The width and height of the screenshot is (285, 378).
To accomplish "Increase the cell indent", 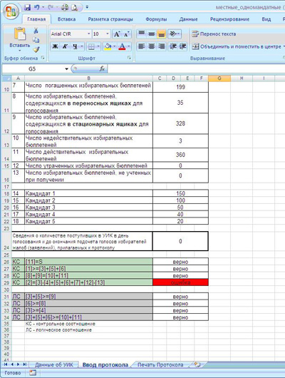I will tap(182, 46).
